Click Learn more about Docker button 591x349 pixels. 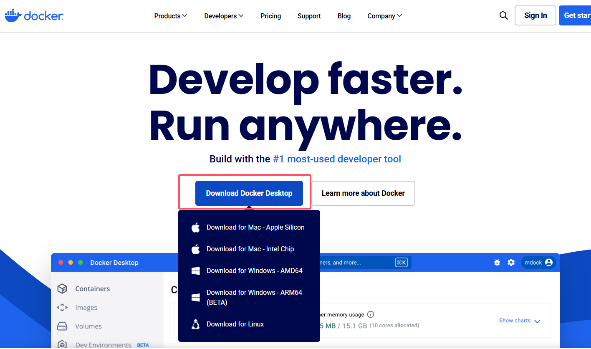363,193
